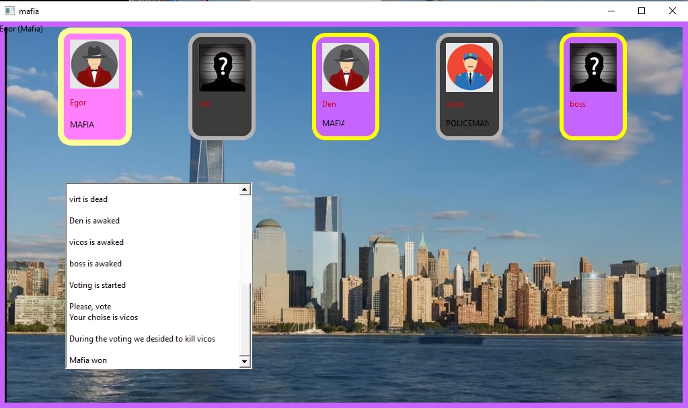This screenshot has height=408, width=688.
Task: Click the 'vicos is awaked' log line
Action: tap(97, 242)
